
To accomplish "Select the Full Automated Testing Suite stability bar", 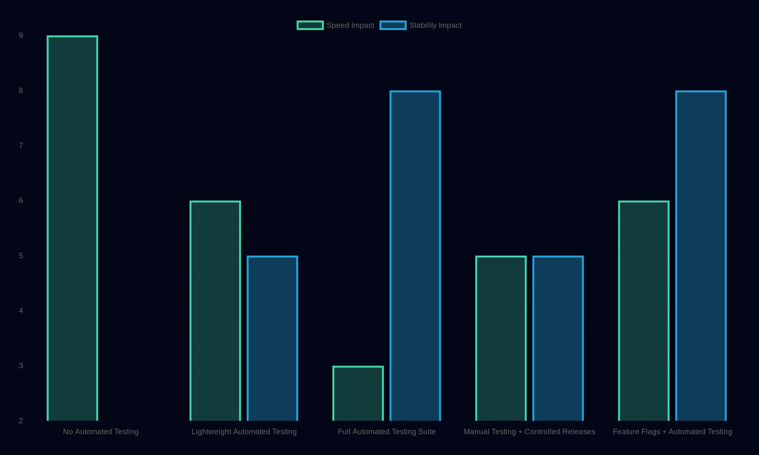I will tap(415, 256).
